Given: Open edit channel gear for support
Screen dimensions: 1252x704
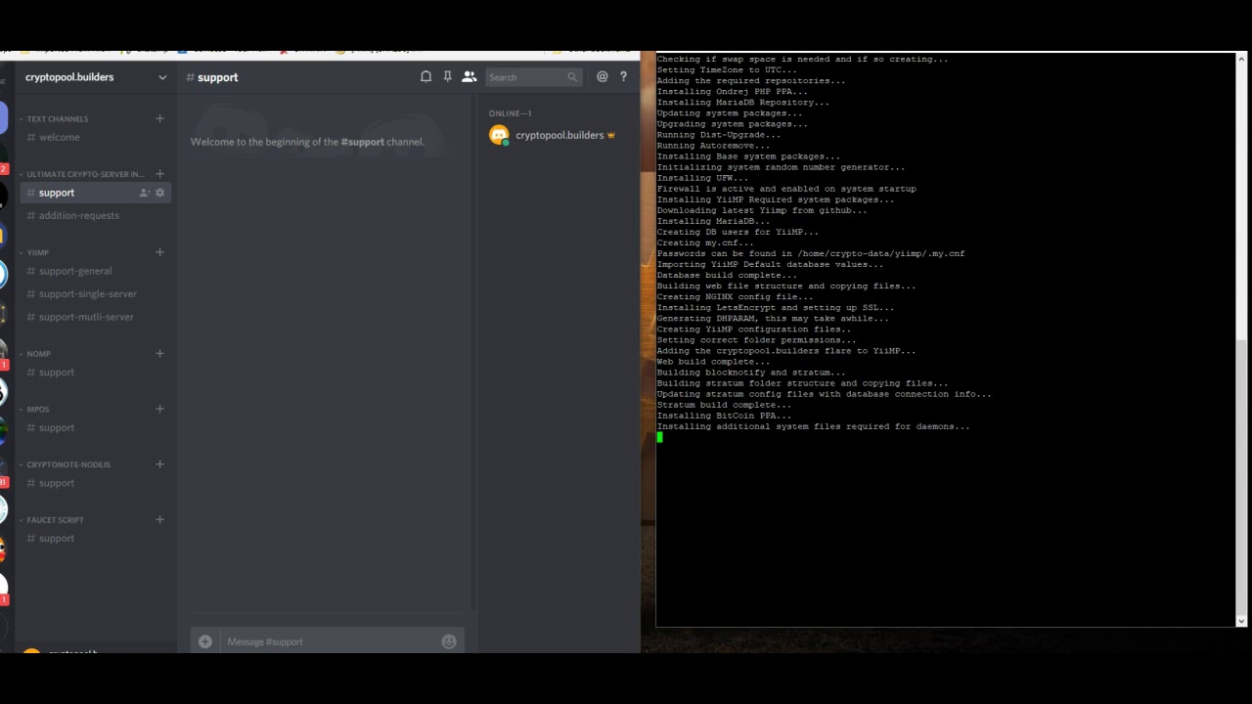Looking at the screenshot, I should (160, 193).
